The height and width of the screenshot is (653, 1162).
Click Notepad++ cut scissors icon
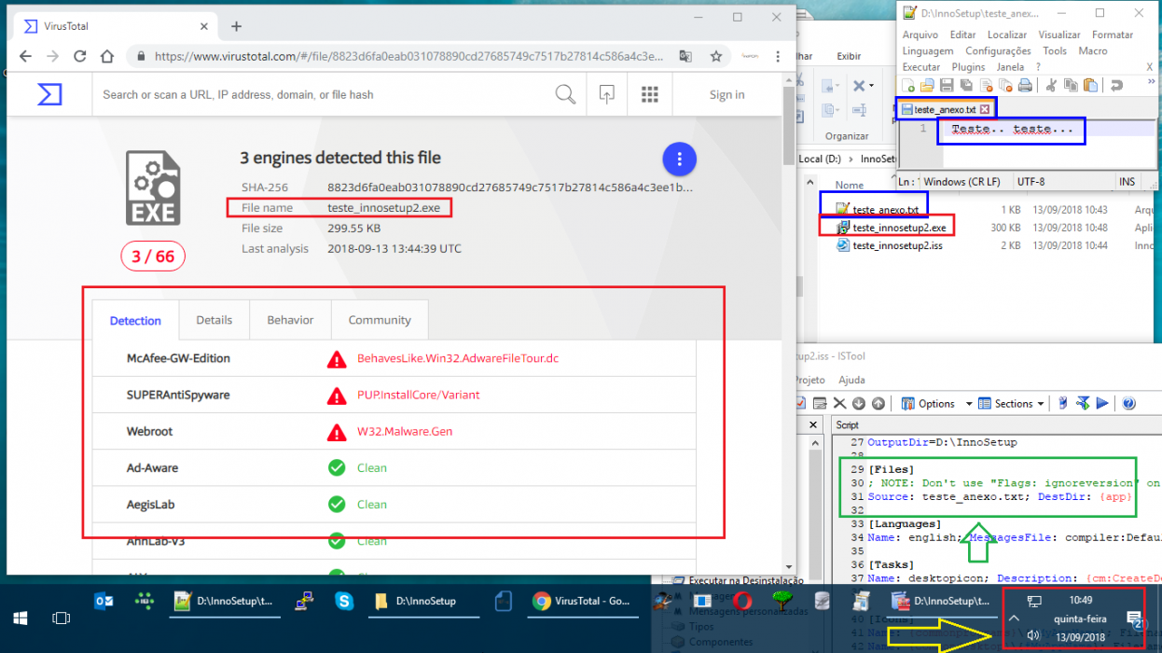[x=1051, y=86]
